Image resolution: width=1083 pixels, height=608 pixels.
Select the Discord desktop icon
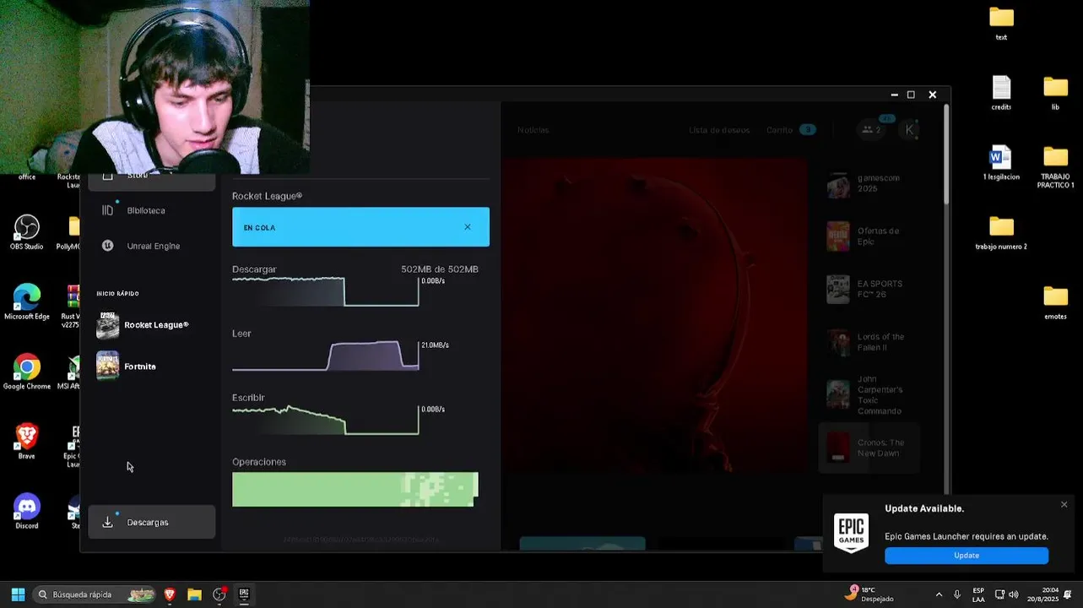click(27, 512)
